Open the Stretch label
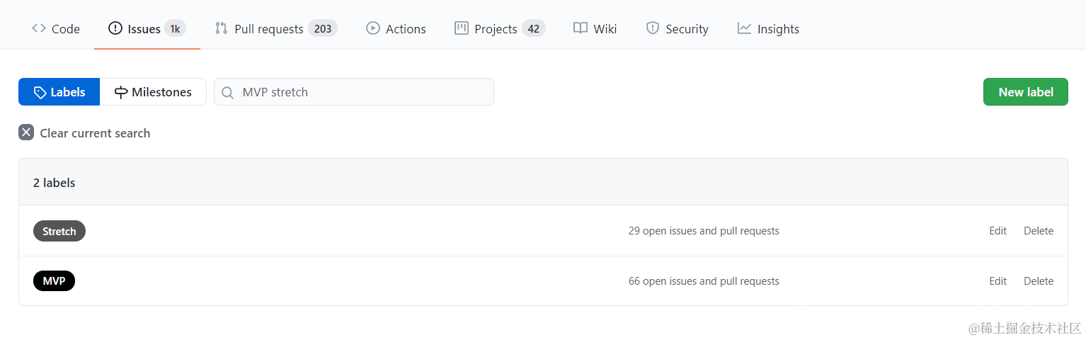This screenshot has width=1086, height=340. [59, 231]
